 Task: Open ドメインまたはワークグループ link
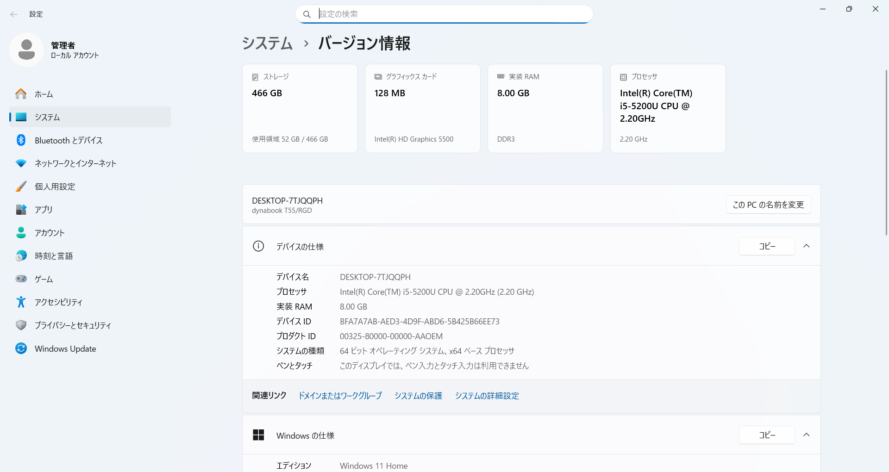pyautogui.click(x=340, y=396)
